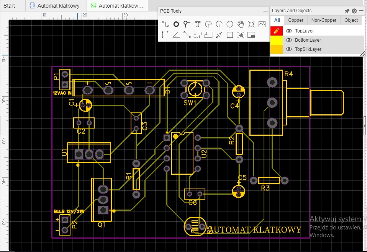367x252 pixels.
Task: Select the Pad tool
Action: pos(176,24)
